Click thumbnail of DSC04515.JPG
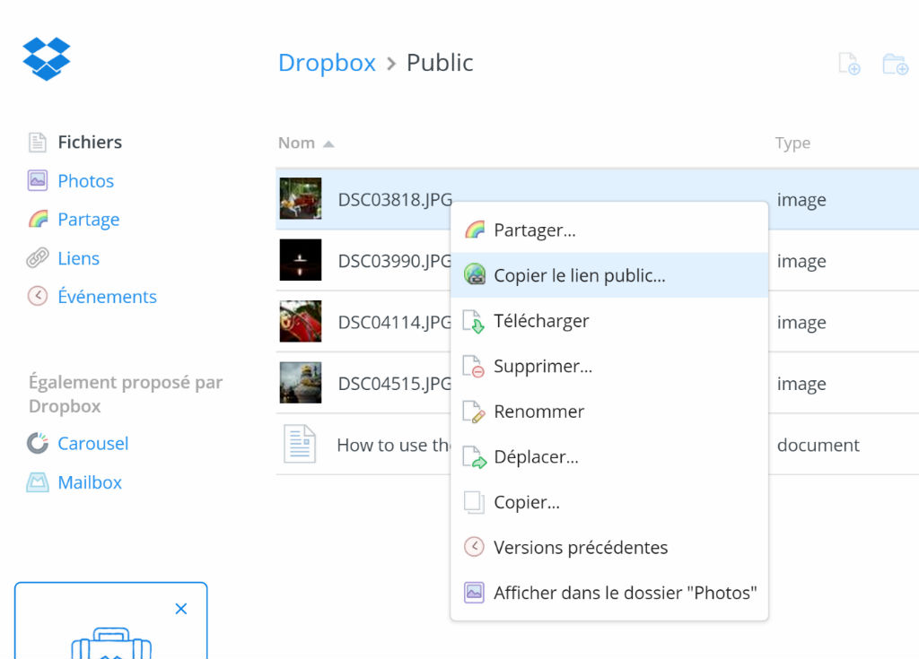 click(301, 383)
